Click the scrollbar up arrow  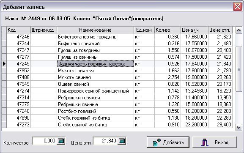(x=239, y=30)
